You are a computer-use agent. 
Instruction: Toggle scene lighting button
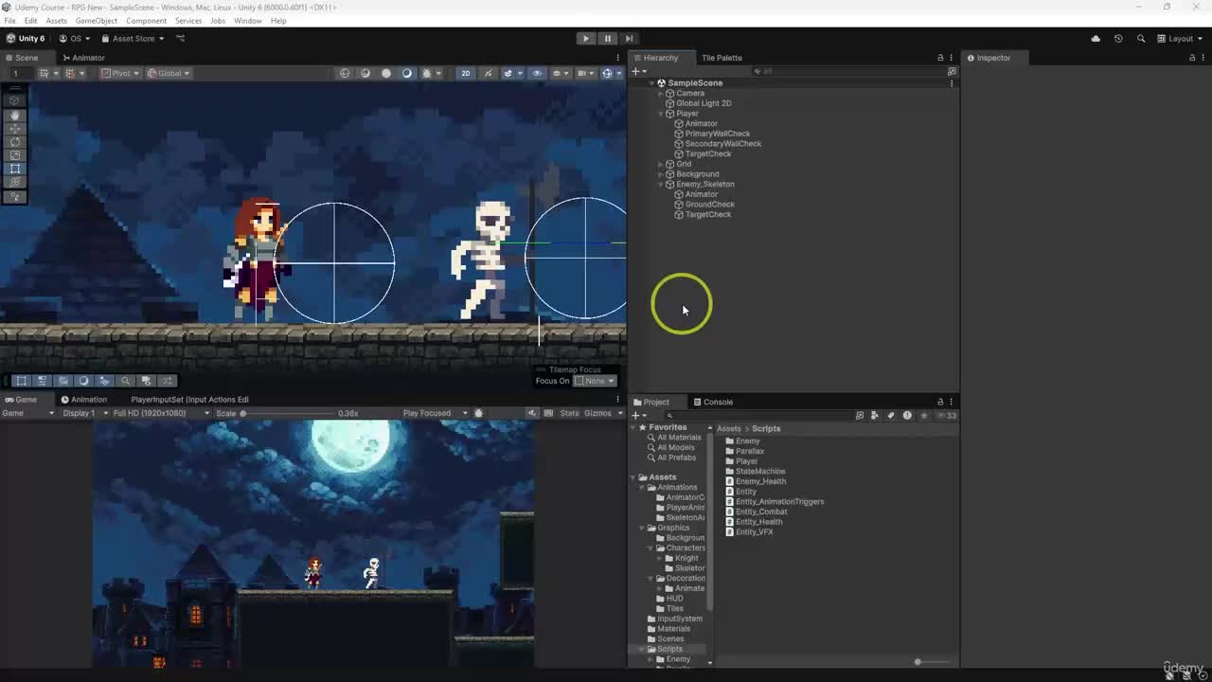click(489, 73)
